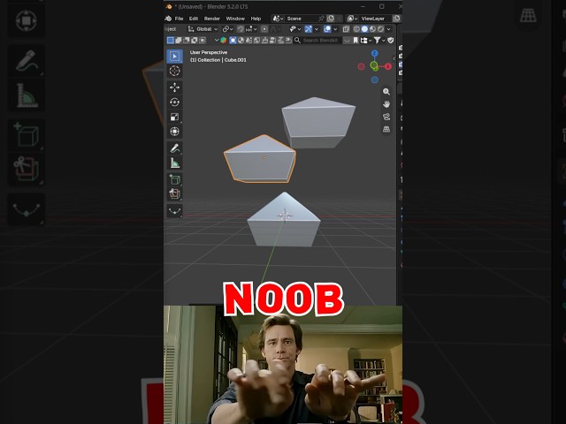Switch to rendered shading
Image resolution: width=566 pixels, height=424 pixels.
click(380, 29)
